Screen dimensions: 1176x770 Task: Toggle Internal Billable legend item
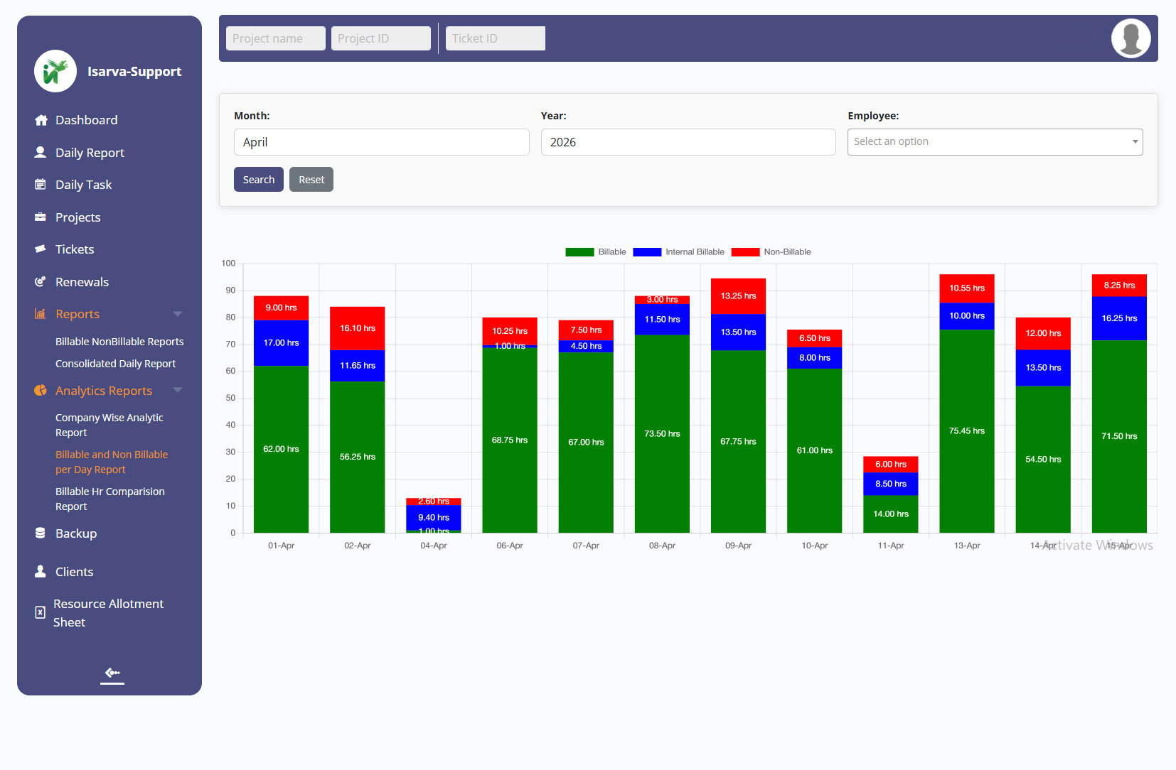click(x=678, y=252)
